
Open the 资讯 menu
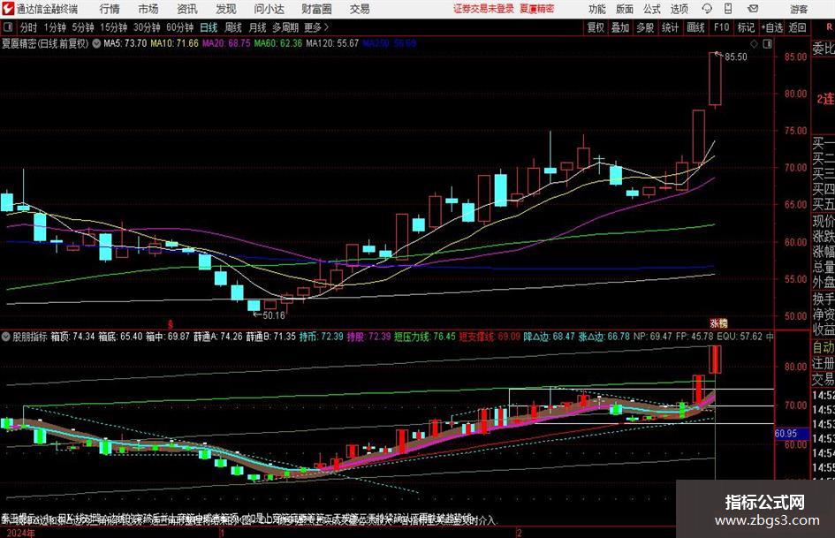pos(187,9)
